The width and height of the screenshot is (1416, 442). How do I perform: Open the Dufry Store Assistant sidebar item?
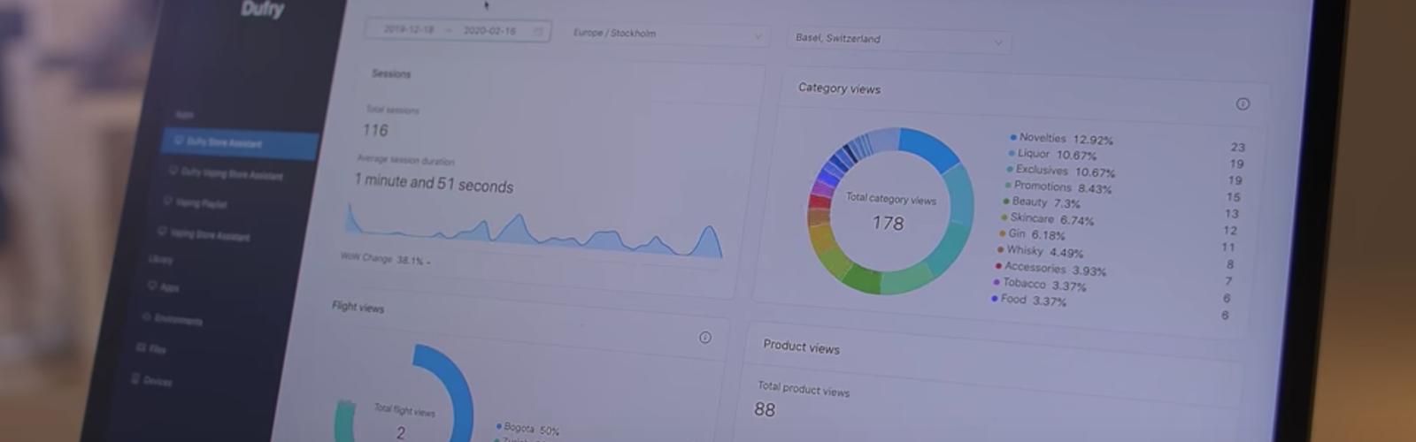239,144
